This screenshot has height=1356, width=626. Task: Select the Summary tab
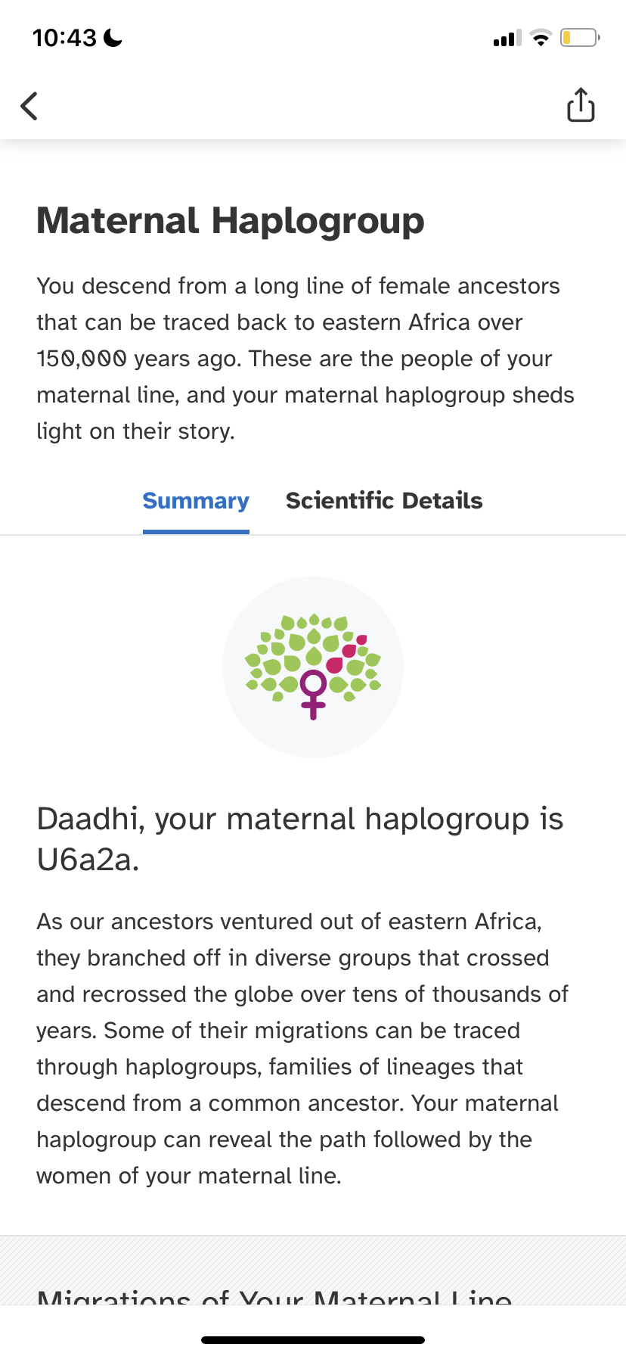[x=196, y=501]
